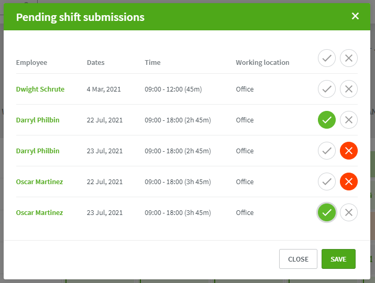Open Darryl Philbin link on 22 Jul row
This screenshot has width=375, height=283.
click(38, 120)
